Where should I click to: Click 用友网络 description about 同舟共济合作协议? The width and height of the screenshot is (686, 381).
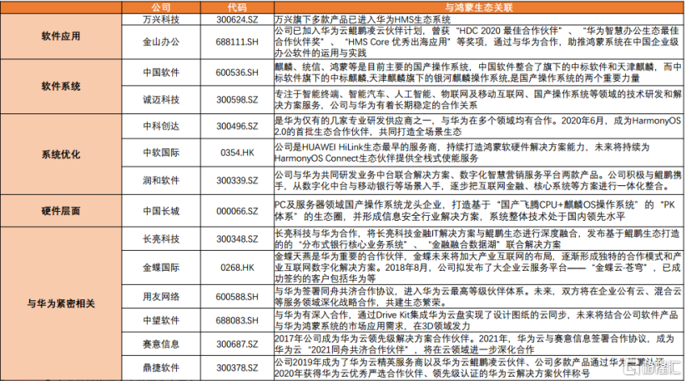pos(478,297)
